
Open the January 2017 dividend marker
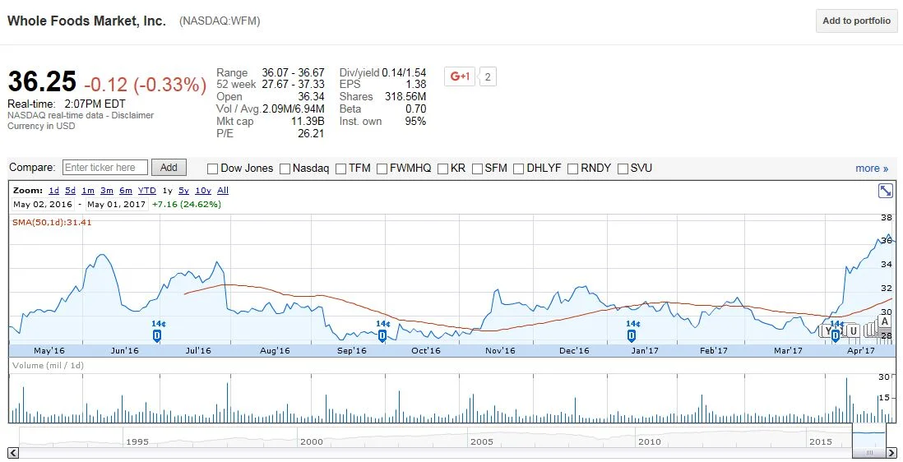[x=632, y=335]
